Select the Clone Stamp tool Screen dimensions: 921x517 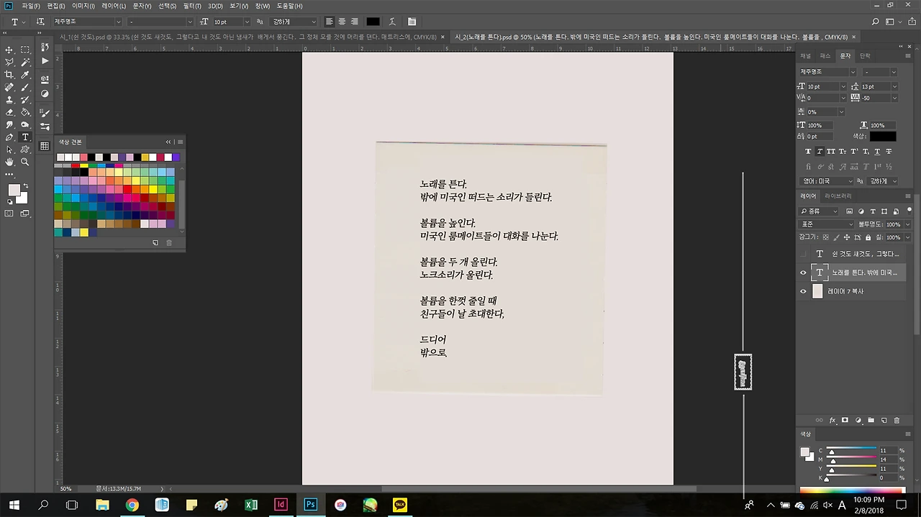pyautogui.click(x=9, y=100)
